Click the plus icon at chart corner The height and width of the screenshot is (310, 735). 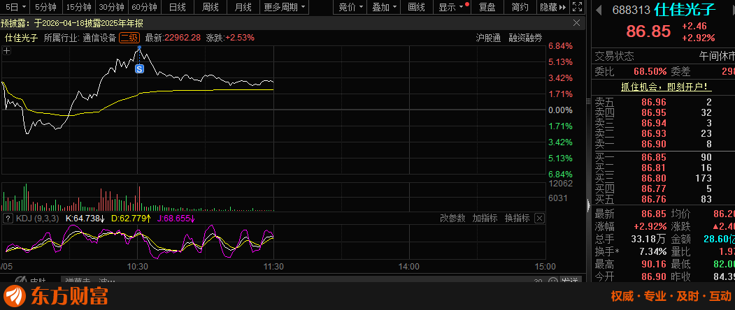point(6,52)
